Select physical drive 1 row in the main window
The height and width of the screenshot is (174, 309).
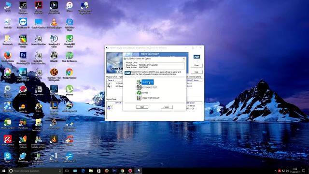click(154, 84)
